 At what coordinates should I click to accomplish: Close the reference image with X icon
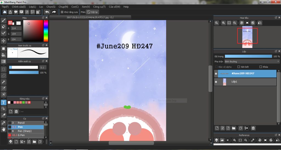(227, 140)
